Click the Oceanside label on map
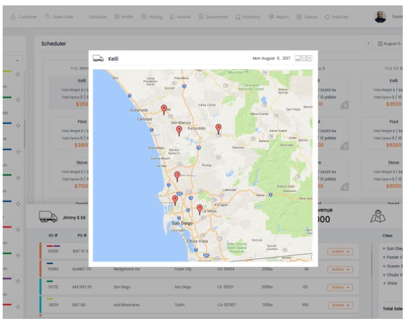 tap(139, 110)
